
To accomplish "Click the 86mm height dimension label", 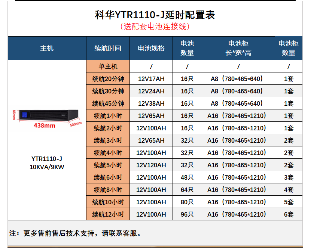I will (x=14, y=115).
